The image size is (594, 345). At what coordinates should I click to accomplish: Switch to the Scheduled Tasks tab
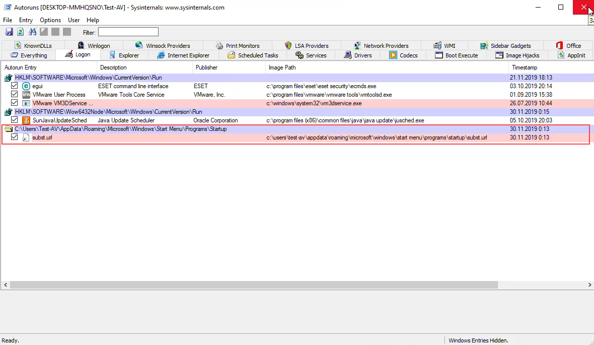252,55
